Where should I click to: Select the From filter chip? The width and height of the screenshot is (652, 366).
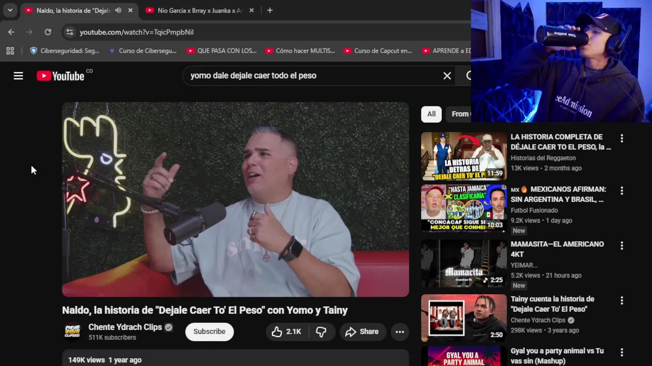point(458,114)
